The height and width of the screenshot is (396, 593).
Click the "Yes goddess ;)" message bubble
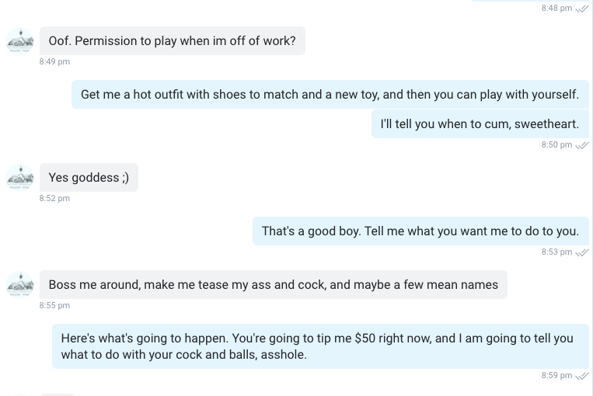(89, 178)
